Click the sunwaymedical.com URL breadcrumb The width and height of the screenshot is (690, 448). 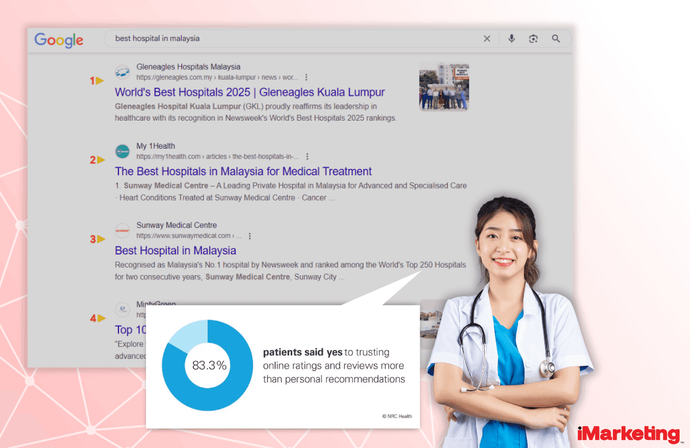189,235
